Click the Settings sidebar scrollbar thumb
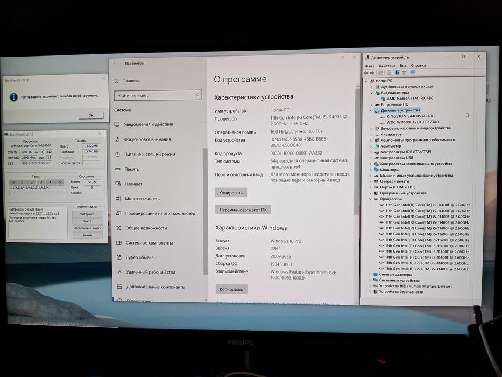502x377 pixels. pos(205,211)
